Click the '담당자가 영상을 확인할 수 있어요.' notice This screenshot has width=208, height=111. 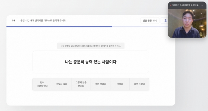coord(185,5)
